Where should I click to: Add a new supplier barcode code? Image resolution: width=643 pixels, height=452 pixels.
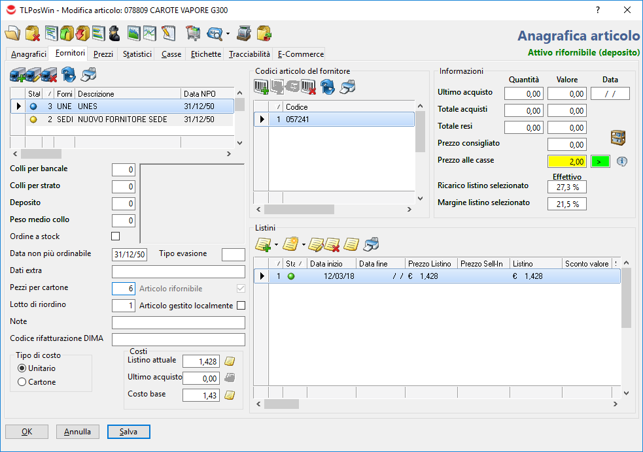[261, 87]
